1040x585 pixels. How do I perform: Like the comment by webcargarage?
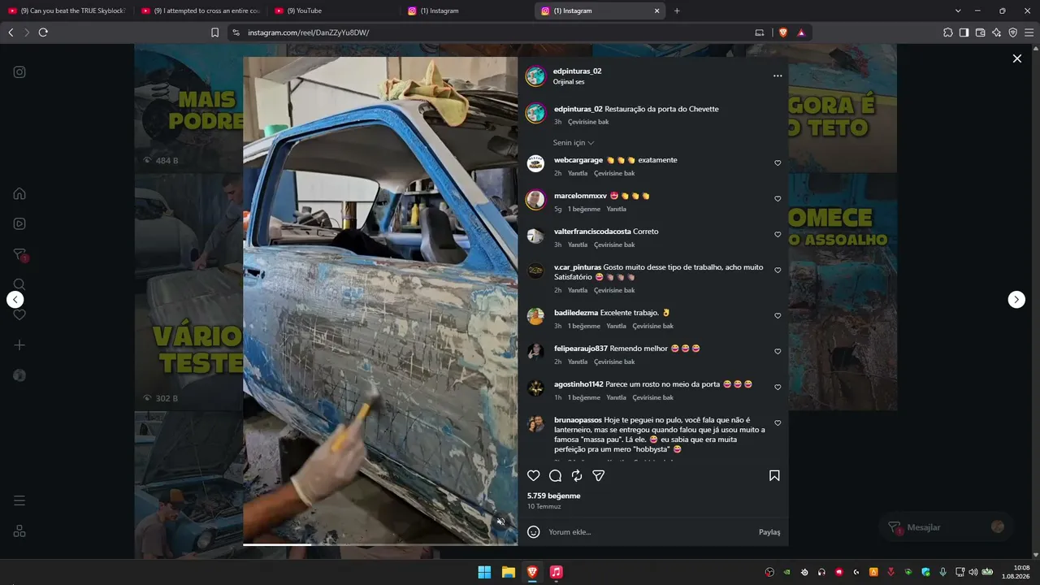click(x=778, y=163)
